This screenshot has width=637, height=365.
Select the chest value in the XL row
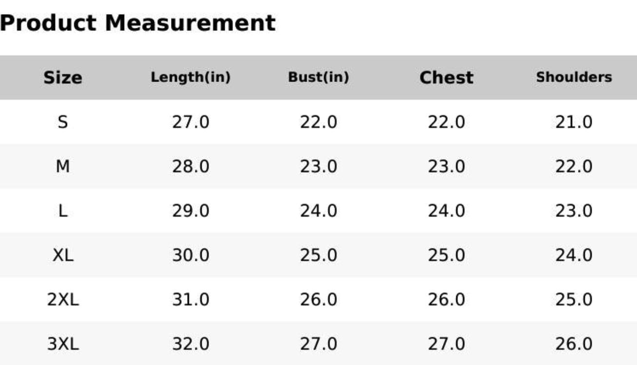(446, 255)
